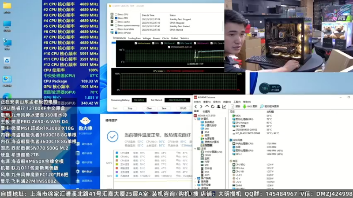Open the Network desktop icon

(7, 43)
